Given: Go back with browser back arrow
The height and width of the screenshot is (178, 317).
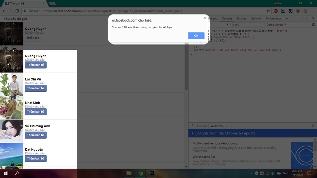Looking at the screenshot, I should click(4, 11).
